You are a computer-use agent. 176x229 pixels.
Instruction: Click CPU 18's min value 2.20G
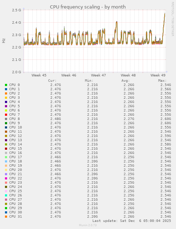tap(92, 161)
